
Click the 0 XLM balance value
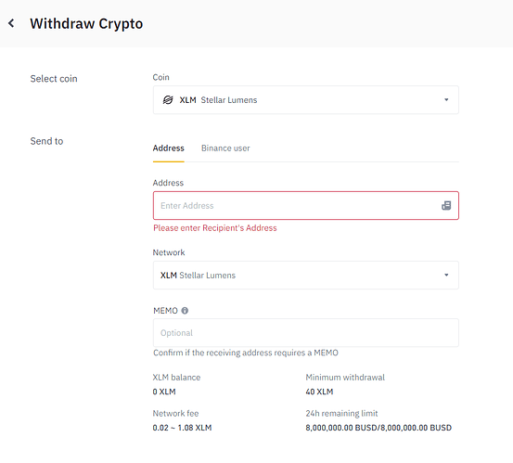(164, 392)
